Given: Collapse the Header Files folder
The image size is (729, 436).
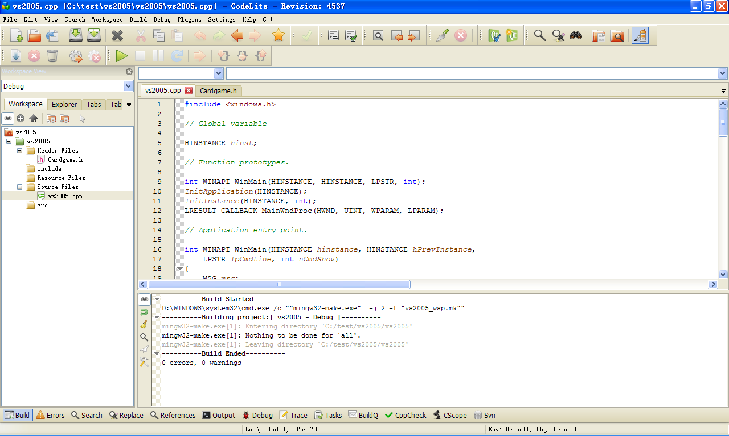Looking at the screenshot, I should (19, 150).
